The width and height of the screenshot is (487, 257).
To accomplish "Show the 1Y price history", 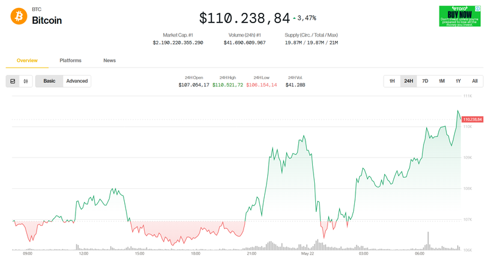I will click(x=458, y=81).
